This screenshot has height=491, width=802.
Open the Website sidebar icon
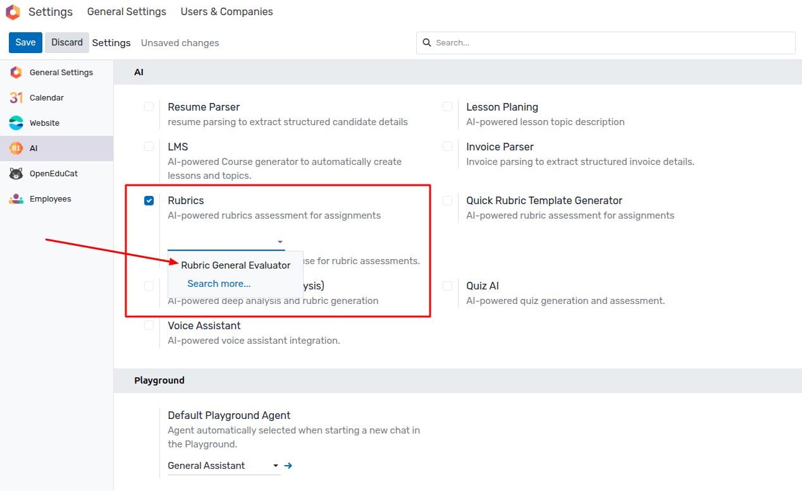click(16, 123)
